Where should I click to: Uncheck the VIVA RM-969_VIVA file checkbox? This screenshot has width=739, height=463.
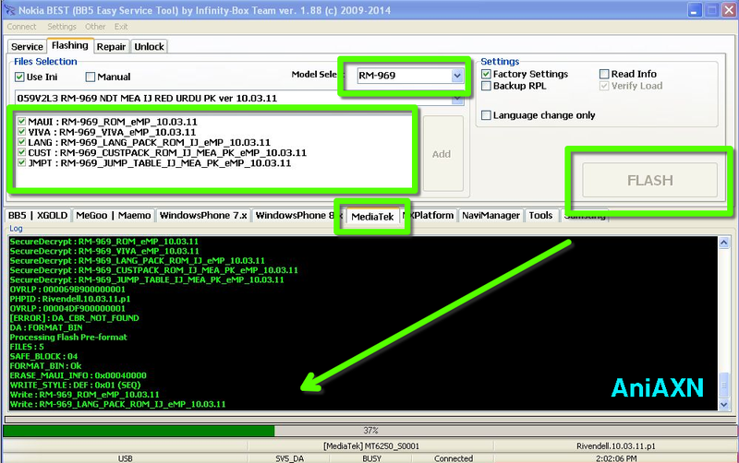pos(21,132)
